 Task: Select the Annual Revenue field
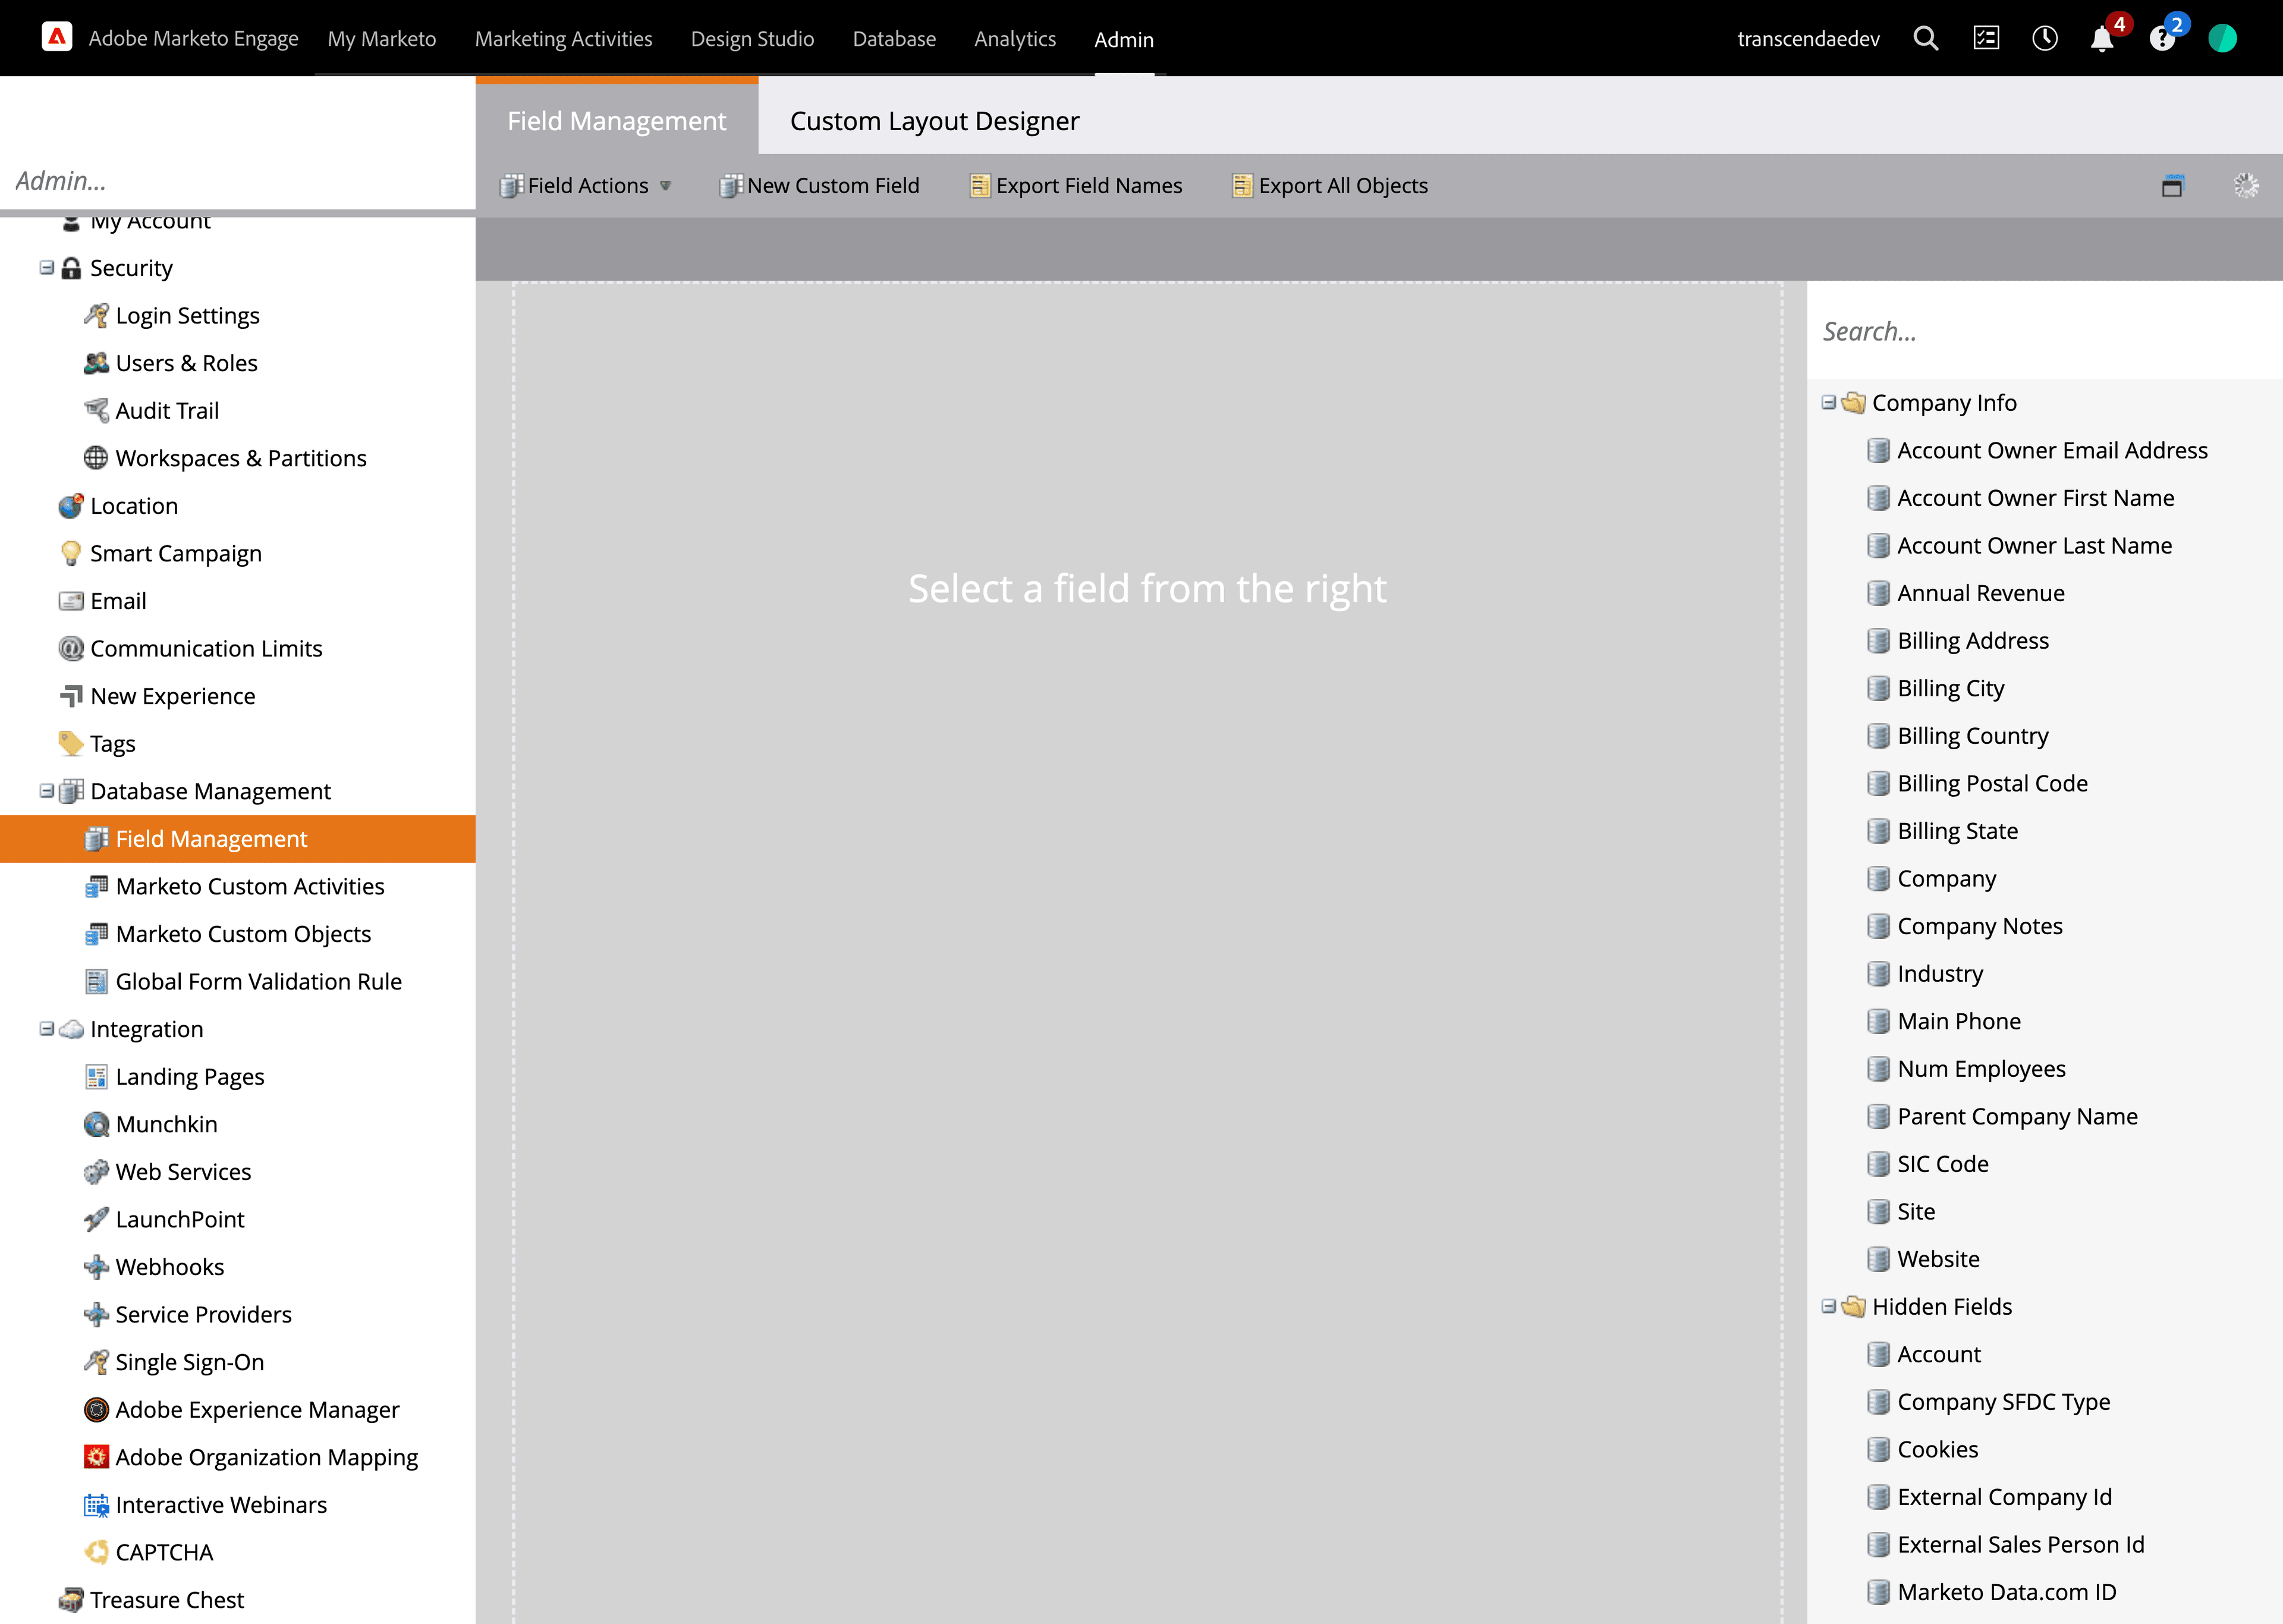pos(1980,593)
